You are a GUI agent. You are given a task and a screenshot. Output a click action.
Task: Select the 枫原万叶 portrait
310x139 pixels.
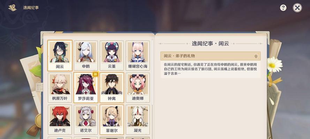click(60, 88)
